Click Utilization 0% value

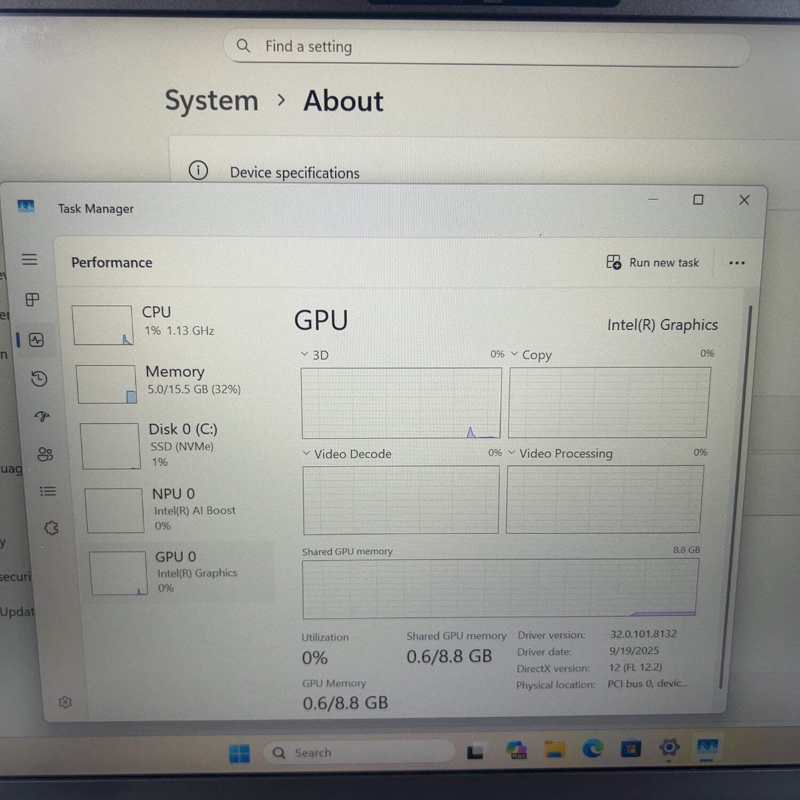point(315,658)
